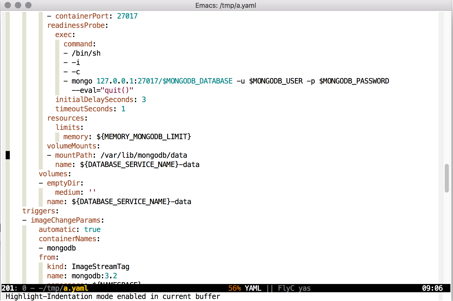Click the volumeMounts key
Viewport: 453px width, 301px height.
(72, 146)
